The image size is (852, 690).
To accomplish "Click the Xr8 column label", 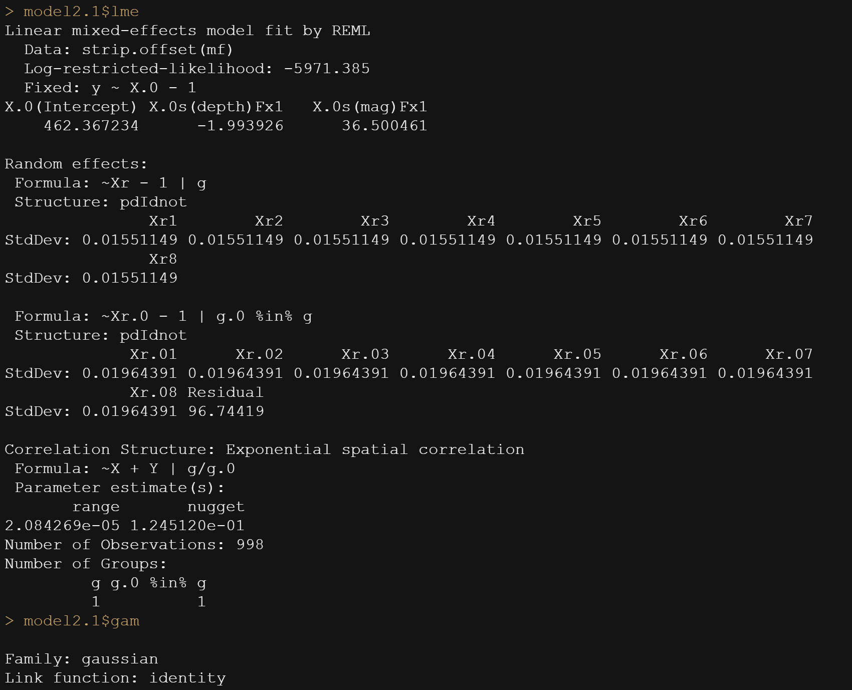I will (x=163, y=259).
